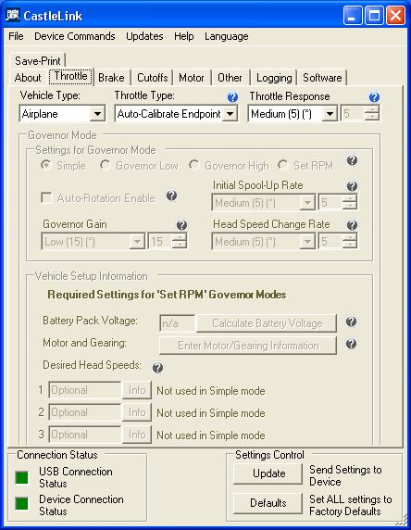The height and width of the screenshot is (530, 411).
Task: Switch to the About tab
Action: pos(28,78)
